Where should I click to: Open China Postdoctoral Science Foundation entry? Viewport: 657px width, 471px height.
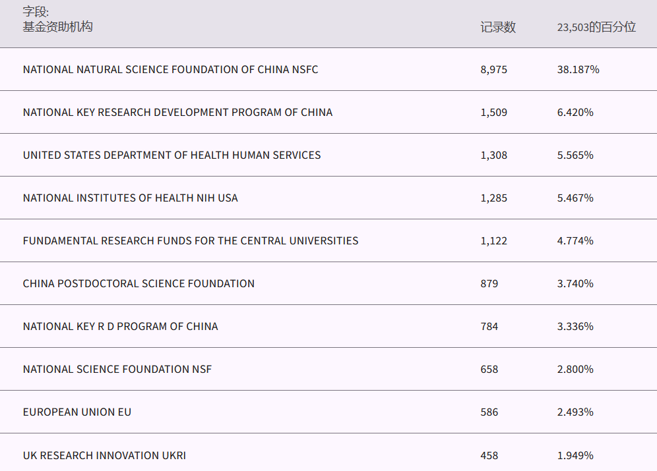click(x=139, y=283)
